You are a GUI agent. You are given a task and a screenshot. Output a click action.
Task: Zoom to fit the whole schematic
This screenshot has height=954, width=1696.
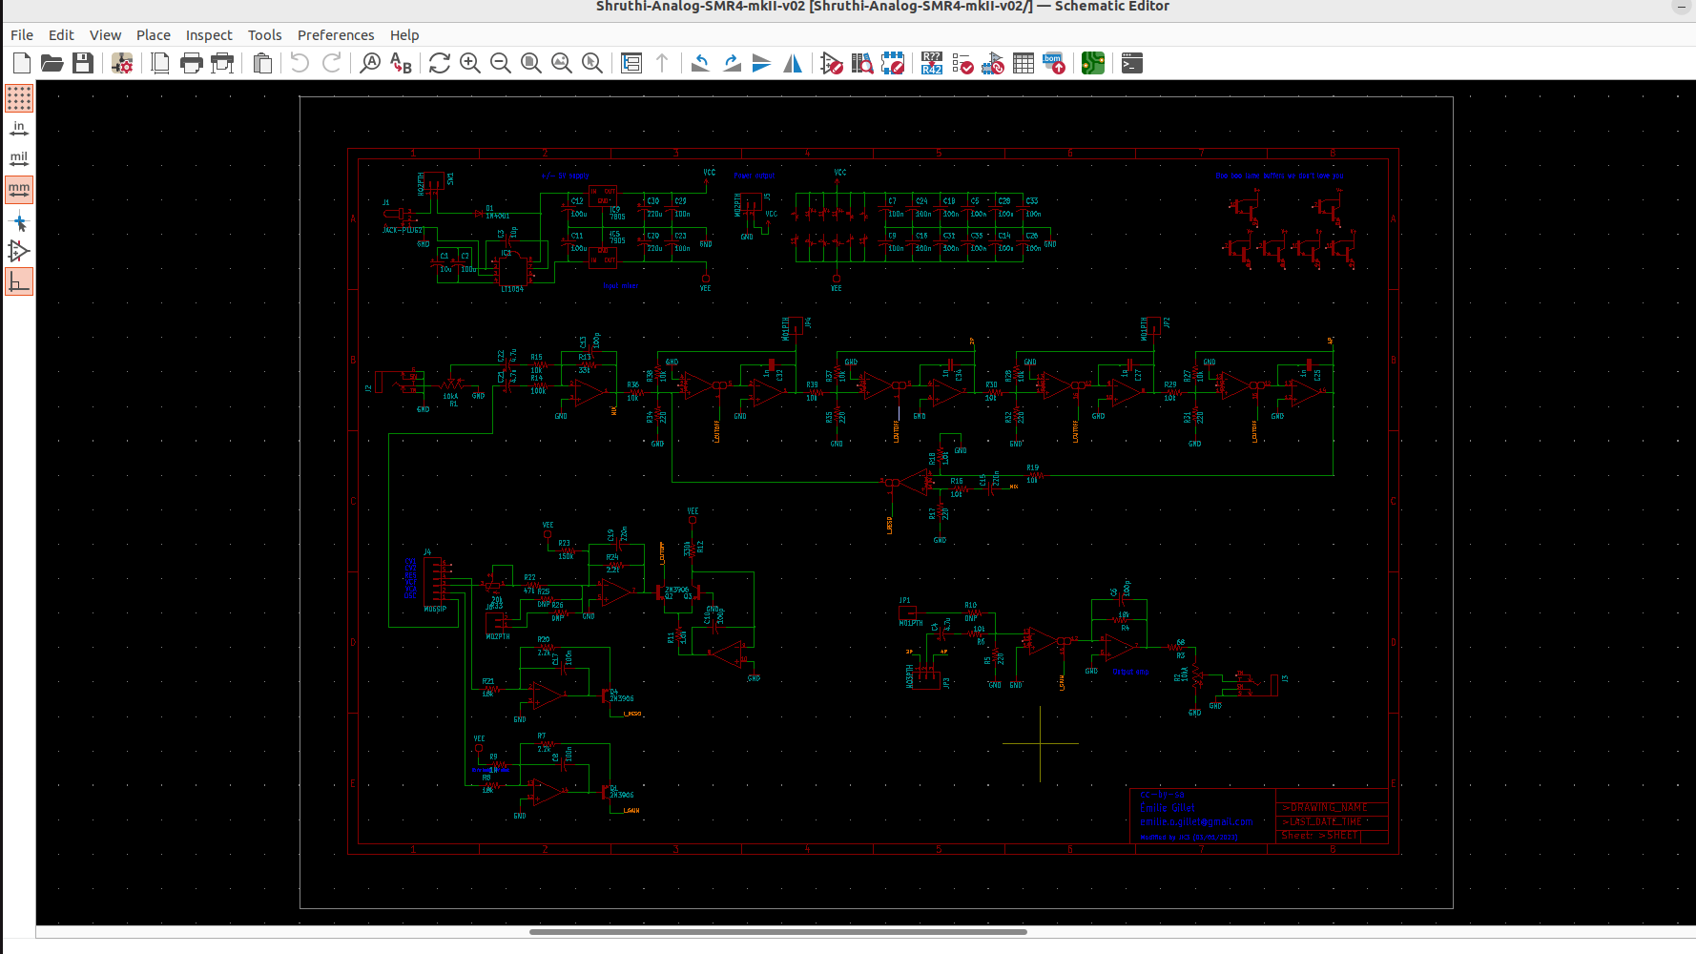click(x=530, y=63)
